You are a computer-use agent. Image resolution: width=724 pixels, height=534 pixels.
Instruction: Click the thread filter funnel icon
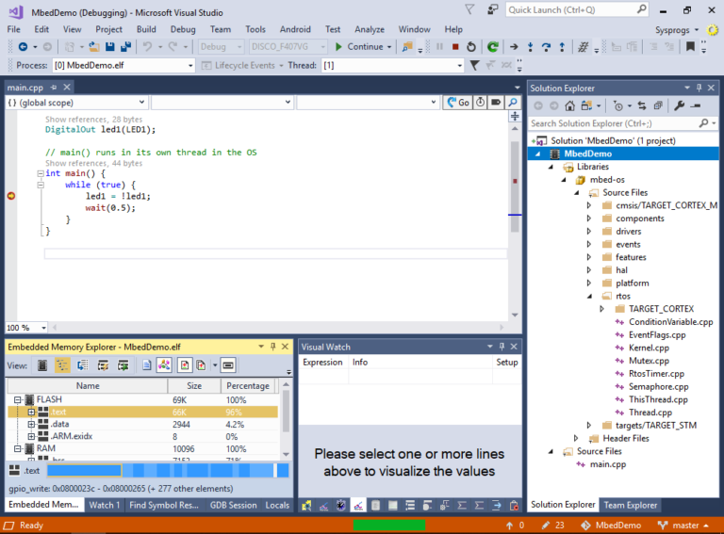pyautogui.click(x=474, y=66)
